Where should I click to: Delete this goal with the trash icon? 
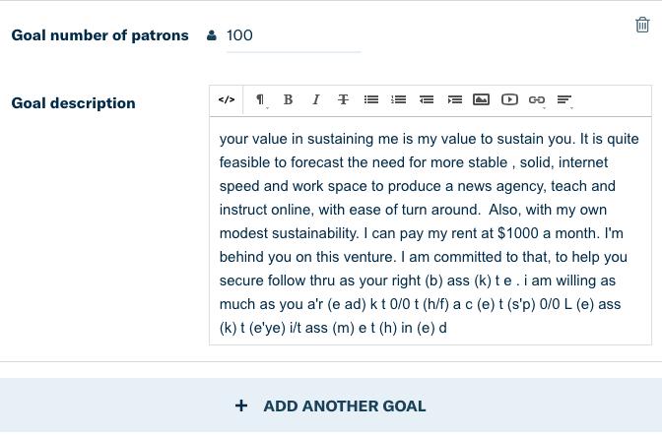[642, 25]
